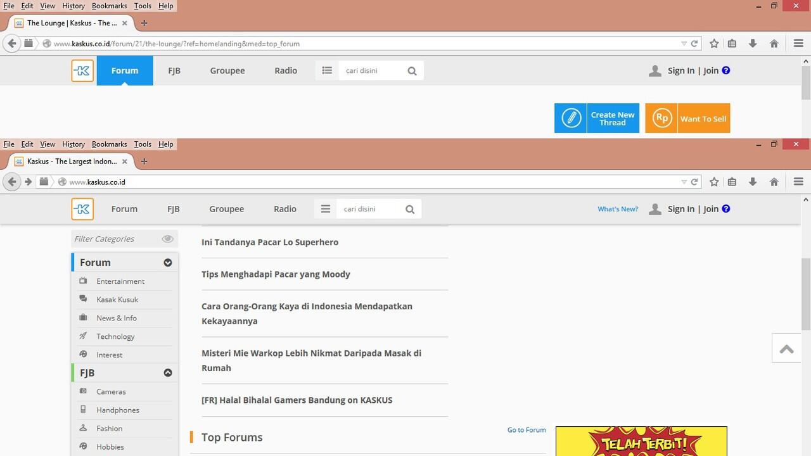Open the What's New? link
Viewport: 811px width, 456px height.
click(x=618, y=209)
